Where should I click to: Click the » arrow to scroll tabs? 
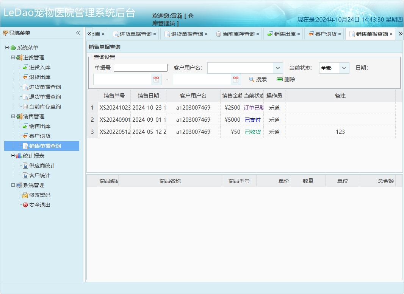400,34
